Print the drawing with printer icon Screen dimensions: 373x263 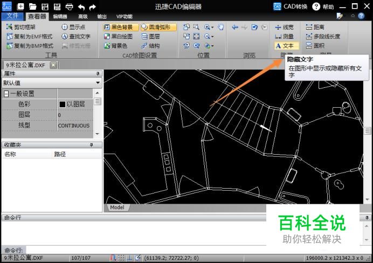point(69,6)
